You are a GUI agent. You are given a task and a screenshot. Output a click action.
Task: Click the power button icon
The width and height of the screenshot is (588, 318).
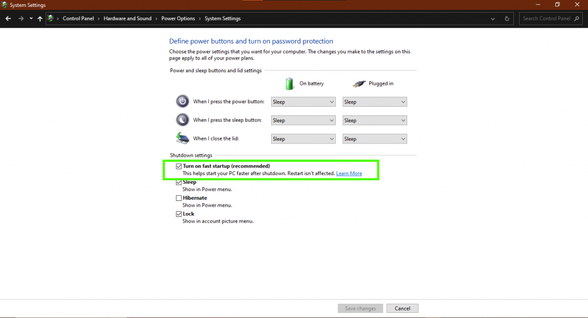183,101
